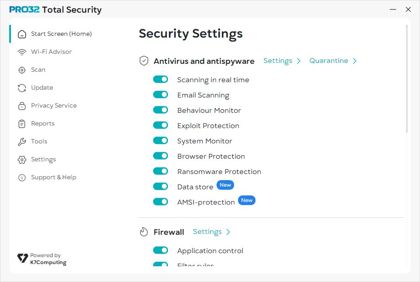The height and width of the screenshot is (282, 420).
Task: Open Firewall Settings link
Action: (x=207, y=232)
